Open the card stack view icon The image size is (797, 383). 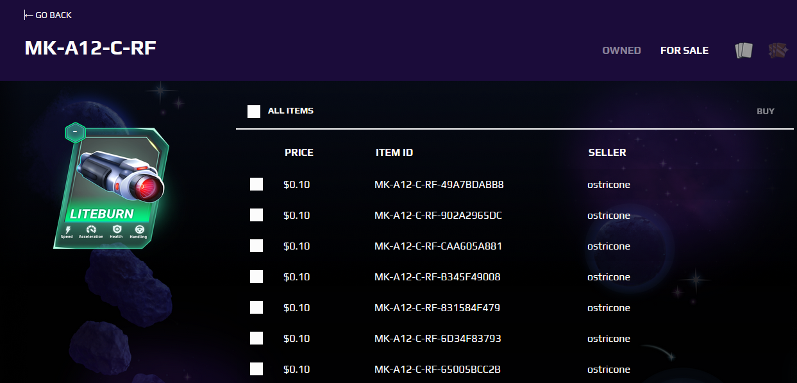tap(743, 51)
